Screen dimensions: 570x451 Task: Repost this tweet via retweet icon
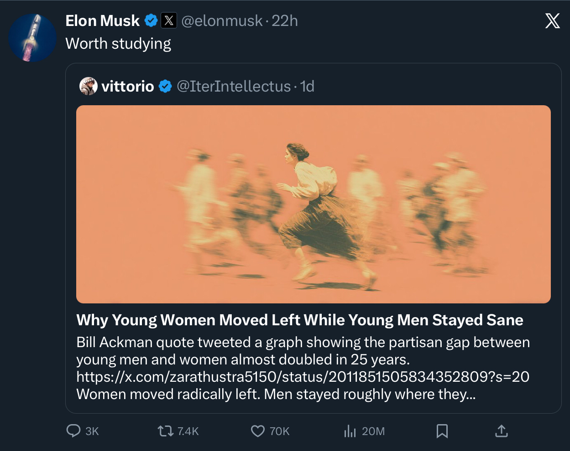click(x=164, y=431)
